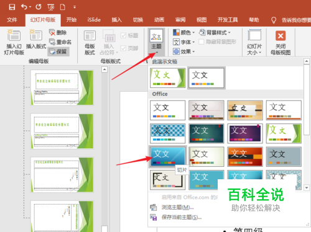Choose the orange and black banded theme
Screen dimensions: 311x232
pos(245,156)
